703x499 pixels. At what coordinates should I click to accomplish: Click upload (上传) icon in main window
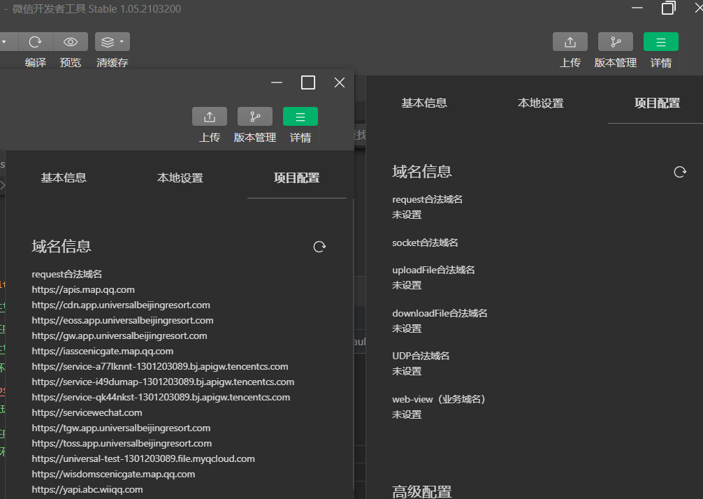pos(570,42)
